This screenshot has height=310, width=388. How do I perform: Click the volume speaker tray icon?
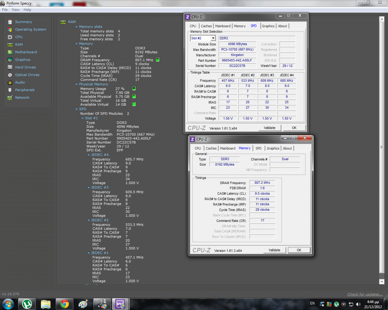tap(358, 304)
